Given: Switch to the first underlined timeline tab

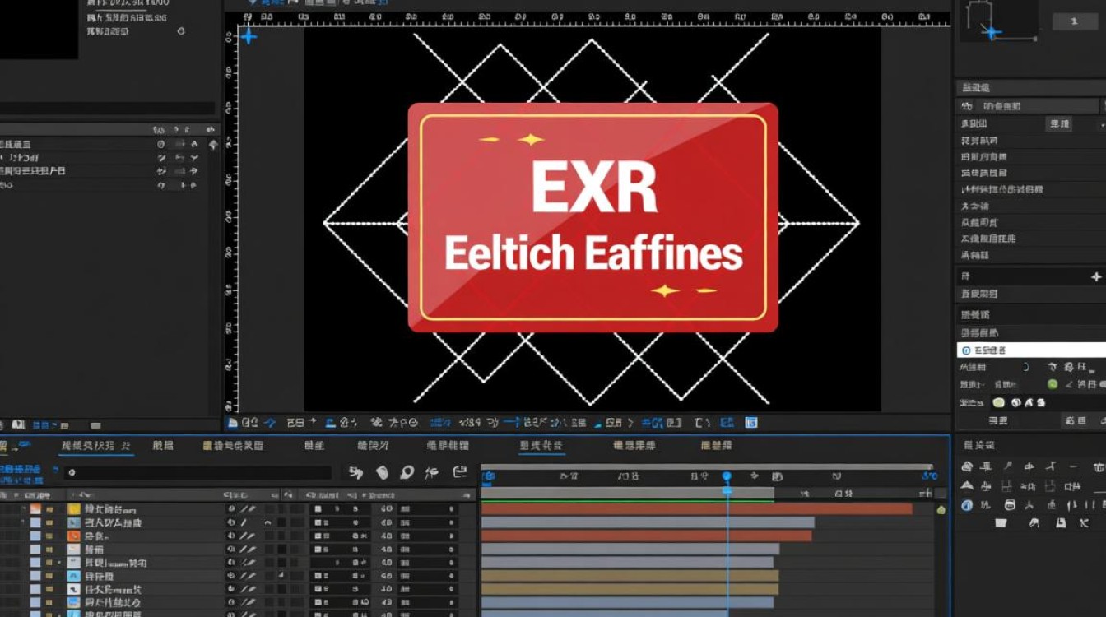Looking at the screenshot, I should point(95,446).
